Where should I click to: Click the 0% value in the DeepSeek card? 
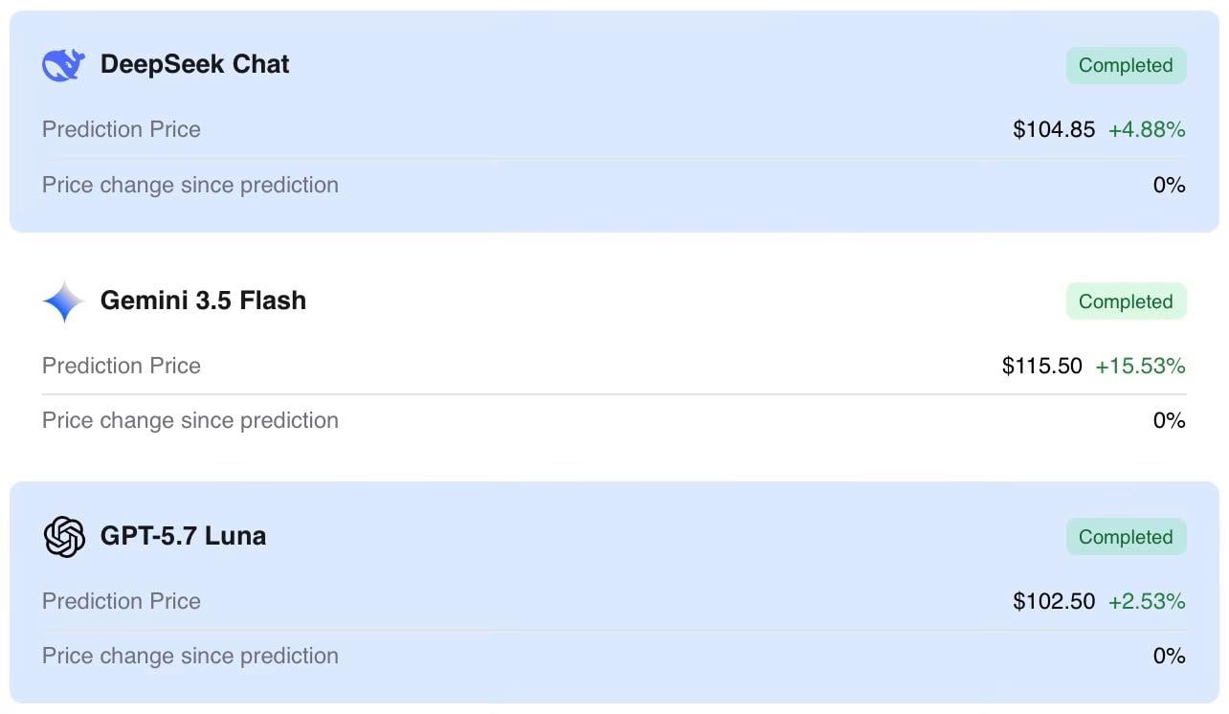1169,185
